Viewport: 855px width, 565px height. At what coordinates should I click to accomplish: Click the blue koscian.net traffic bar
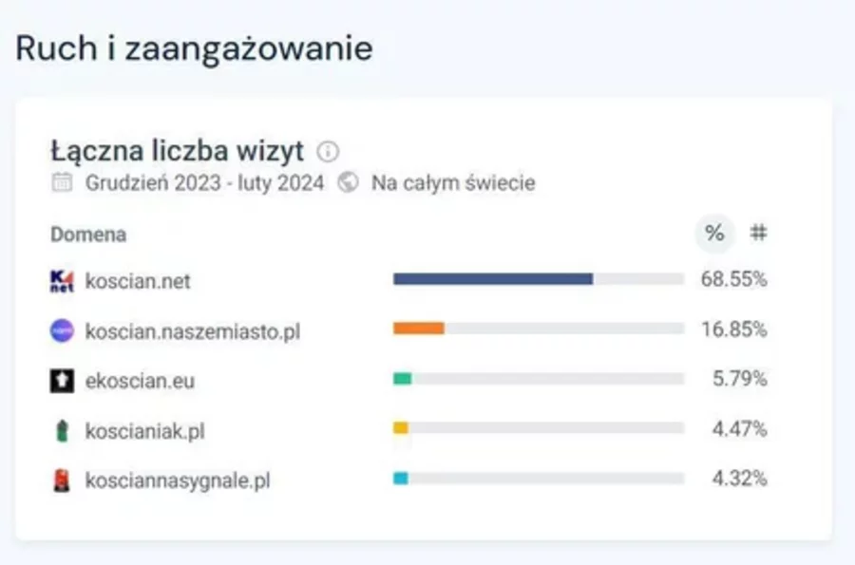pos(493,279)
